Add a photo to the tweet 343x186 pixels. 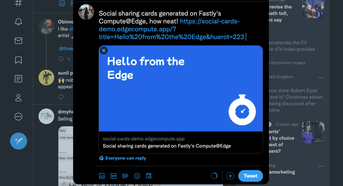(102, 176)
